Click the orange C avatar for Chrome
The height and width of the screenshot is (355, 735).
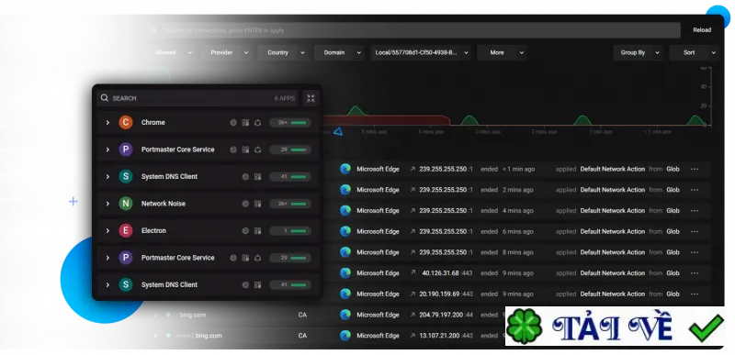[x=125, y=123]
